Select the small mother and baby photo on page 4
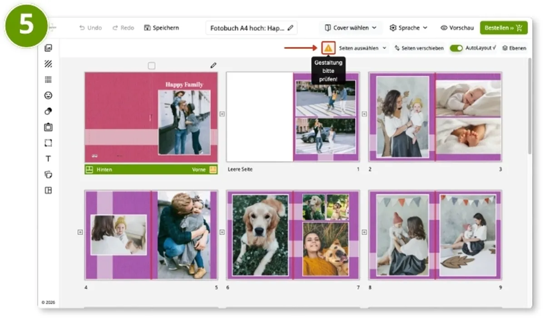Screen dimensions: 545x318 [x=119, y=234]
